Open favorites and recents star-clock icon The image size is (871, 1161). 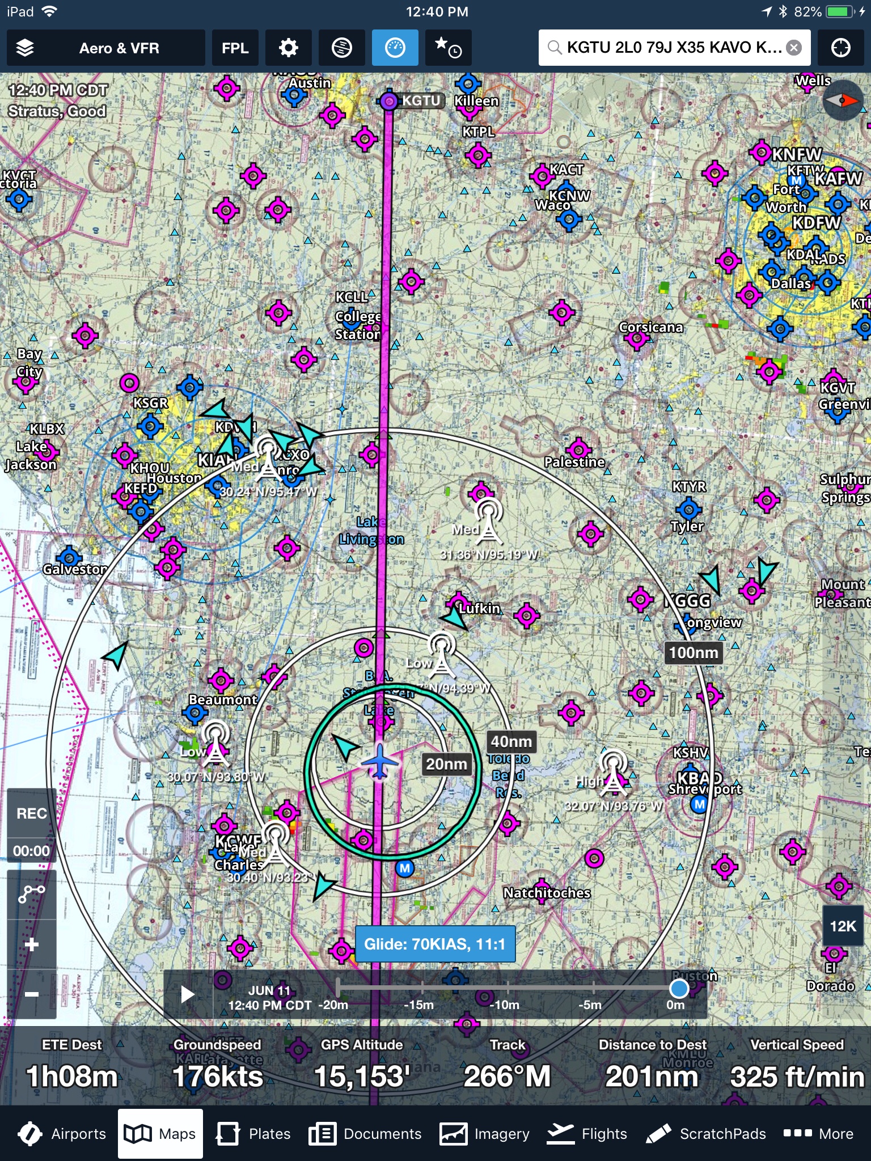(x=448, y=48)
